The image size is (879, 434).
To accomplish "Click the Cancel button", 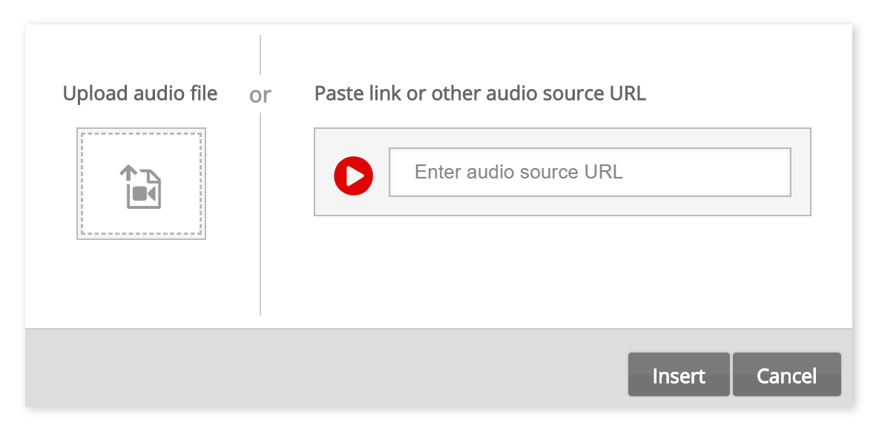I will pyautogui.click(x=786, y=375).
